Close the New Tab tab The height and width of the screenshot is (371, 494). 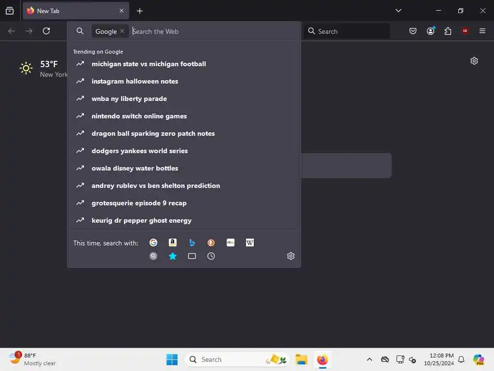point(122,11)
